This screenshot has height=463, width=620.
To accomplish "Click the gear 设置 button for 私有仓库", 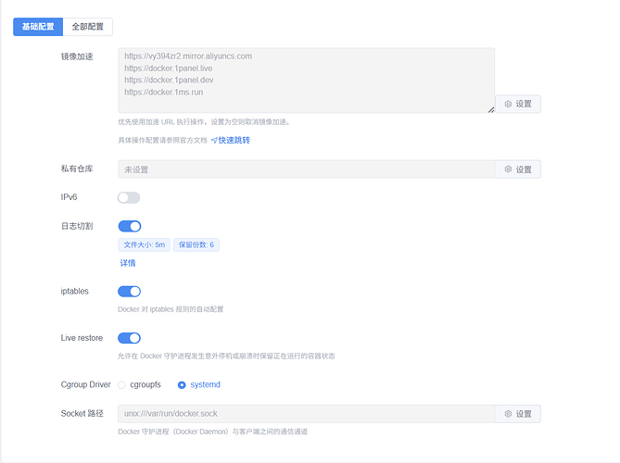I will click(517, 169).
